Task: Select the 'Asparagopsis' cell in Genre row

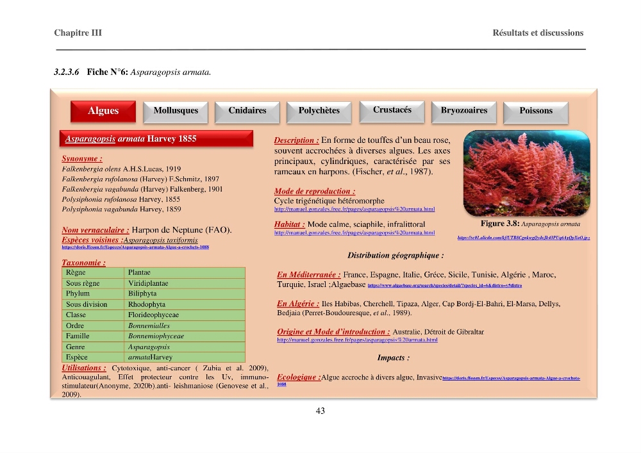Action: pyautogui.click(x=185, y=347)
